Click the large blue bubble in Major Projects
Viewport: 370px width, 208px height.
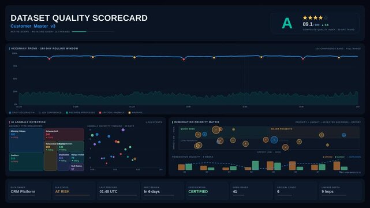pos(274,140)
